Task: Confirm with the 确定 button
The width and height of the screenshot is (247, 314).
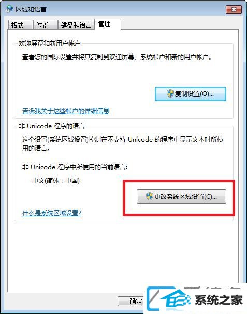Action: click(130, 301)
